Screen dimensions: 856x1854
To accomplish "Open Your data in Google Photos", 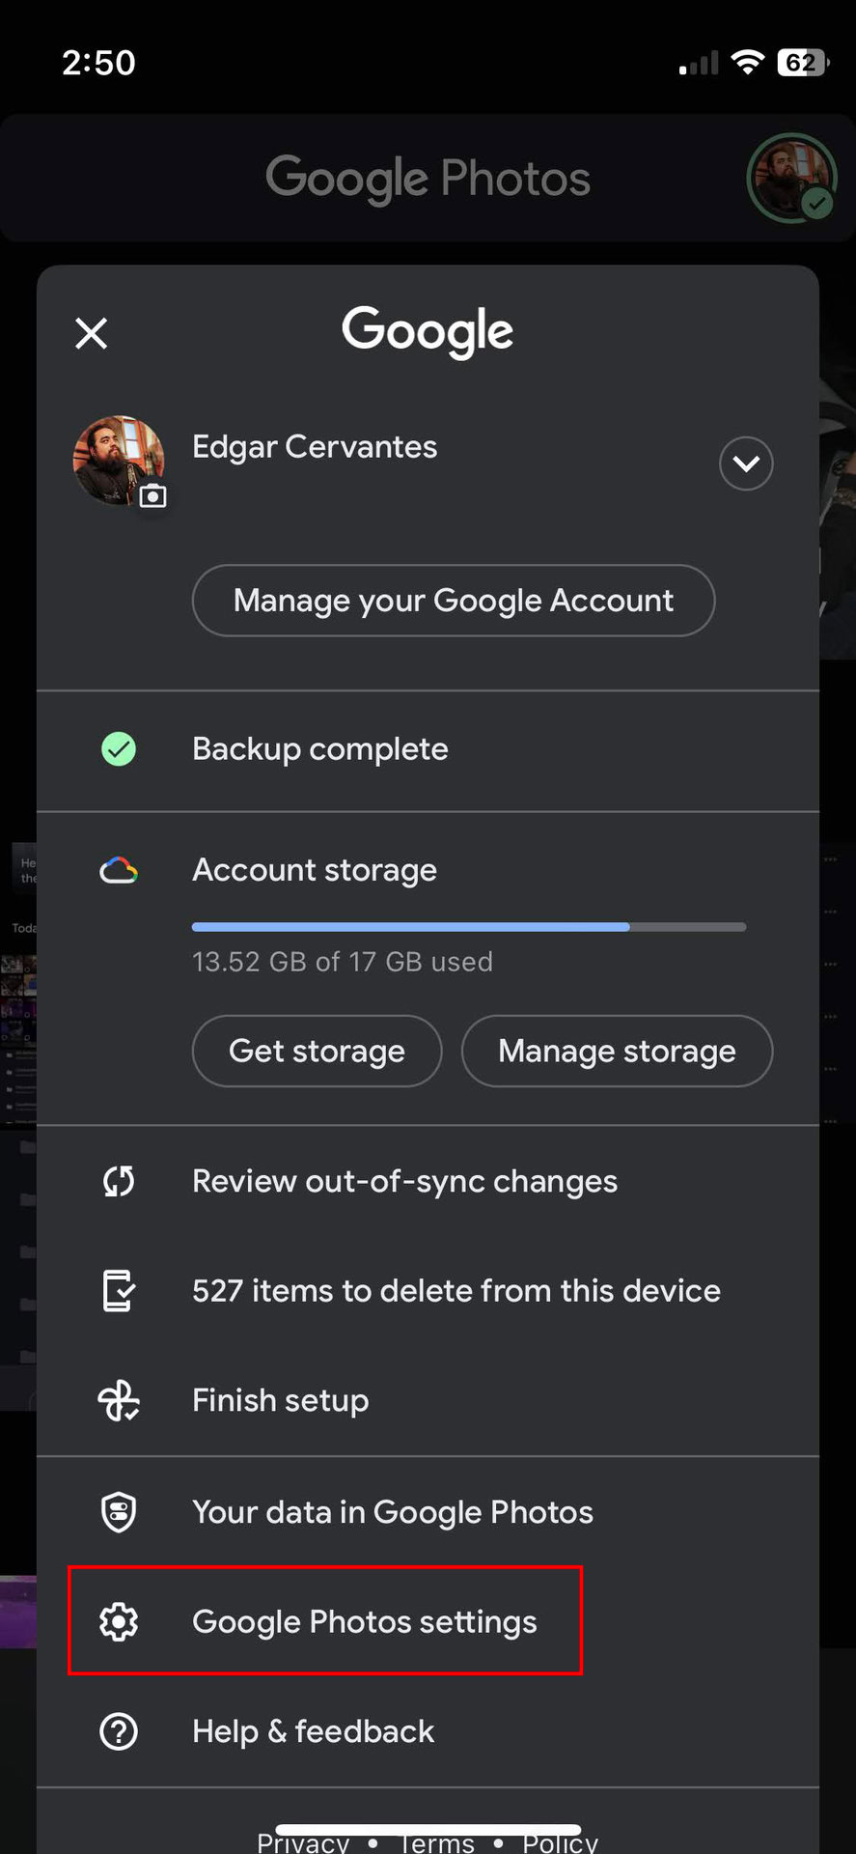I will [392, 1512].
